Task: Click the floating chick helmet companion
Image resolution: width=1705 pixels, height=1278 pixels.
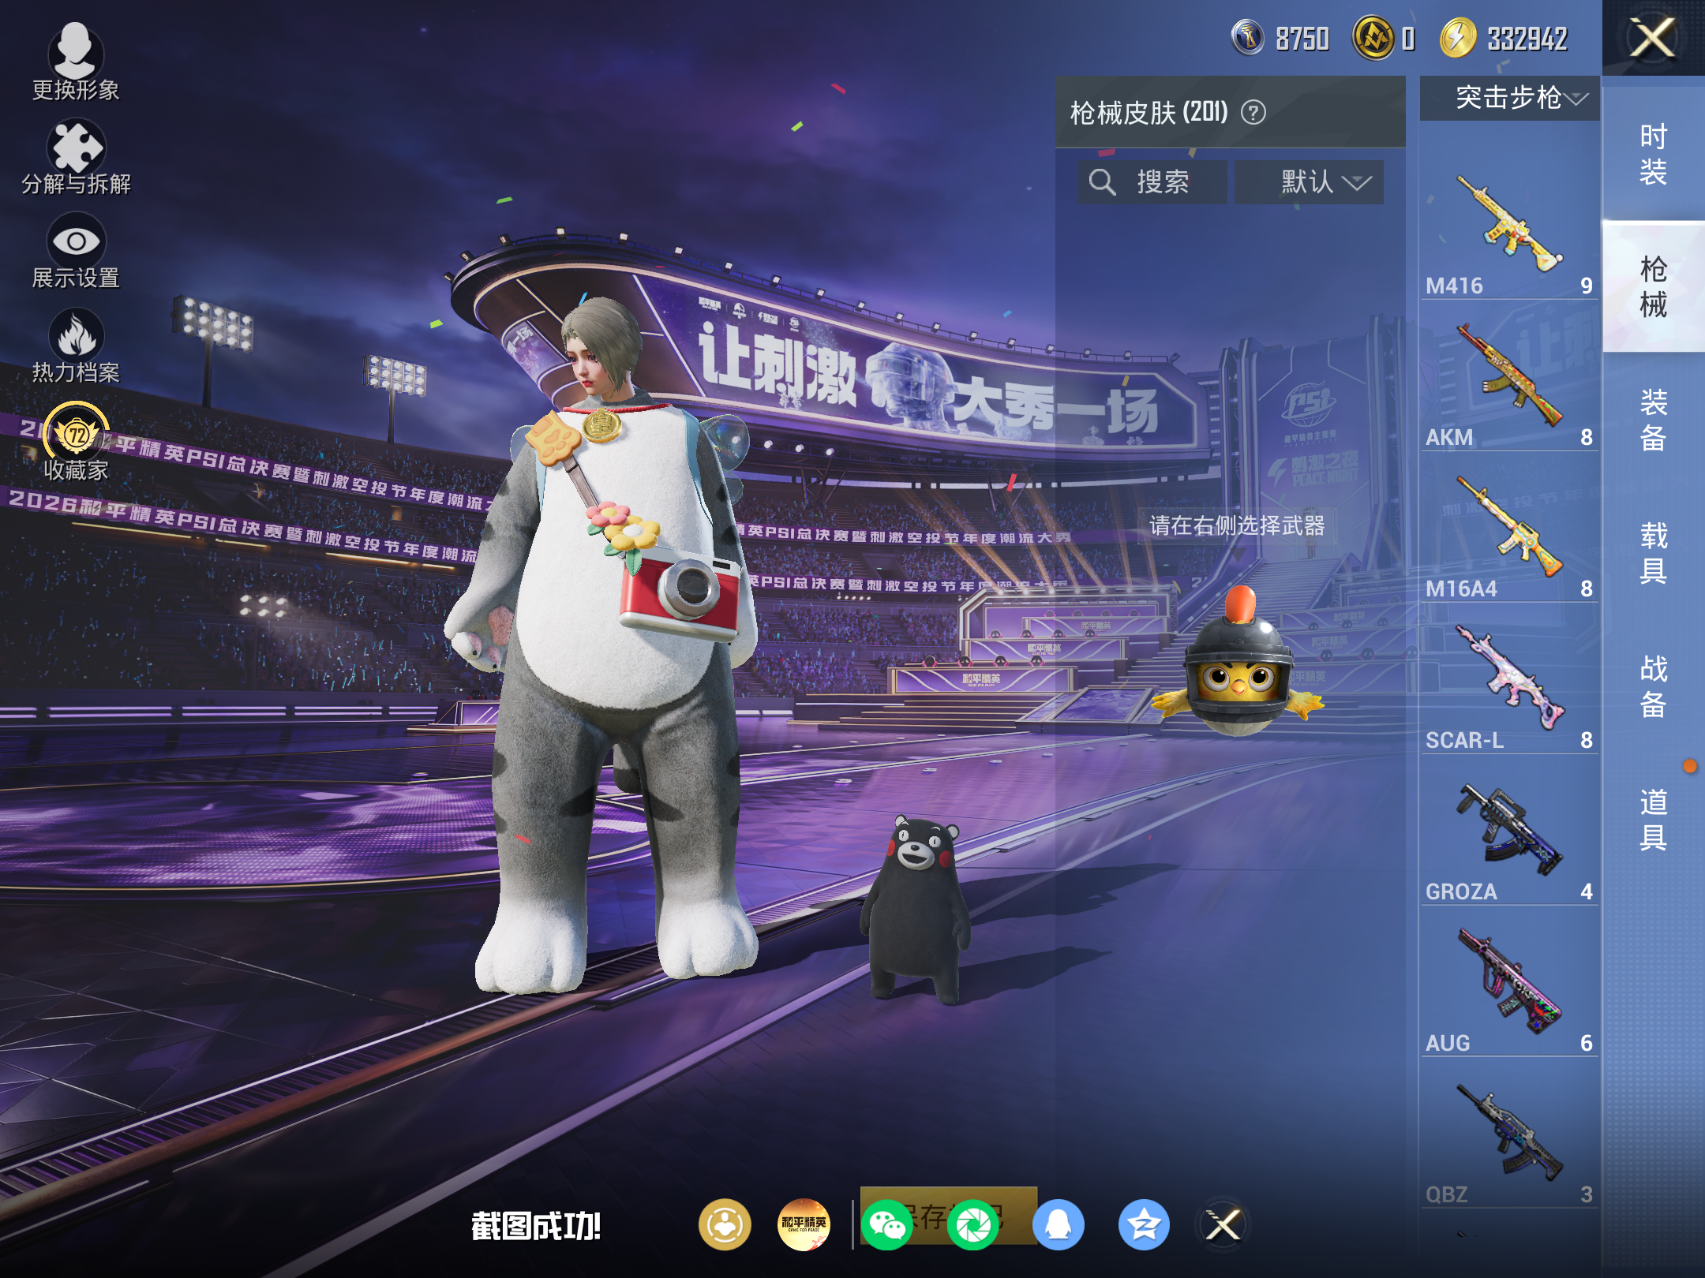Action: pos(1238,664)
